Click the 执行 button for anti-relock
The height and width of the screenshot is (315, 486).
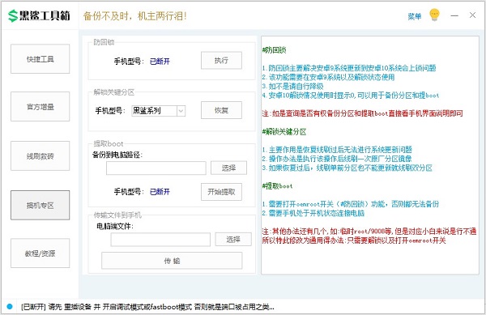[221, 61]
